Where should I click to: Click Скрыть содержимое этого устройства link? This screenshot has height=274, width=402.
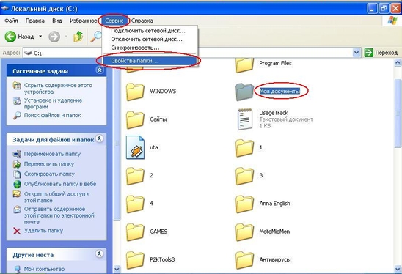coord(58,89)
